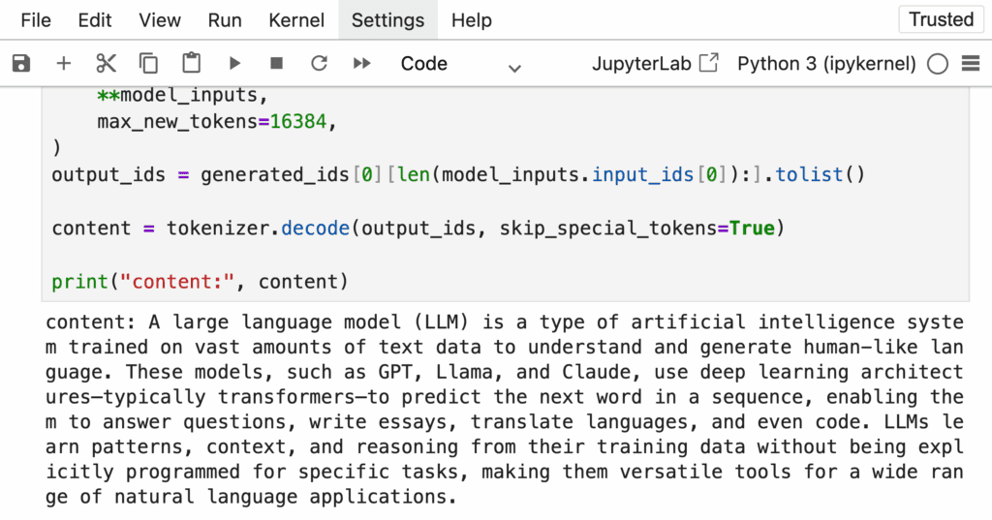Screen dimensions: 992x520
Task: Restart and run all cells with the fast-forward icon
Action: (362, 63)
